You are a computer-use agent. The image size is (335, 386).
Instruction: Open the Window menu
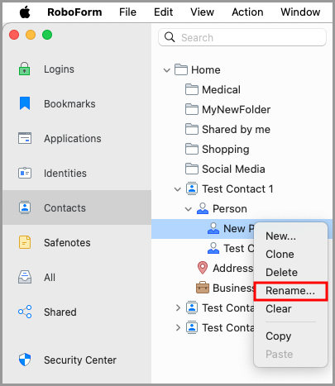coord(300,12)
